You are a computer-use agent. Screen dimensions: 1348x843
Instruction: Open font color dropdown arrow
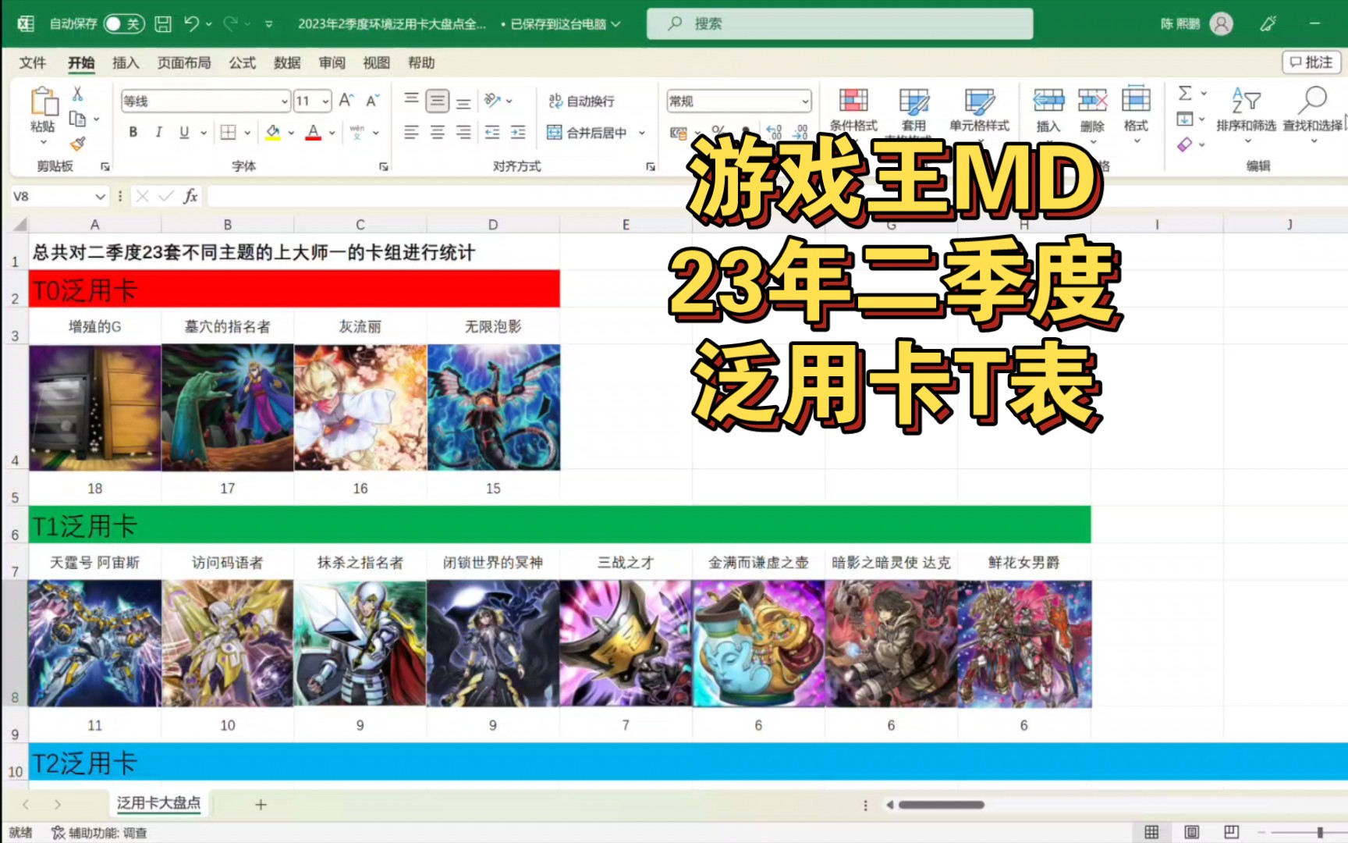[x=332, y=133]
